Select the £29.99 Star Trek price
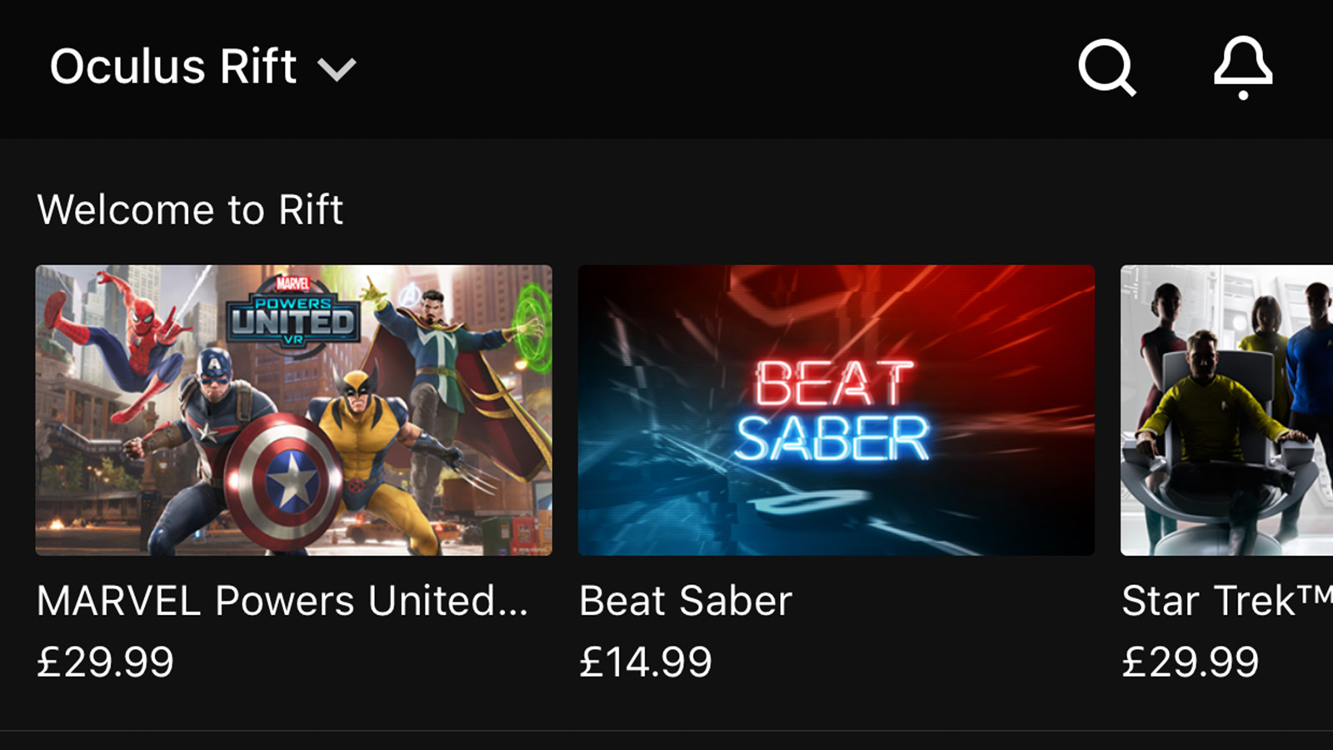Screen dimensions: 1333x750 1190,662
